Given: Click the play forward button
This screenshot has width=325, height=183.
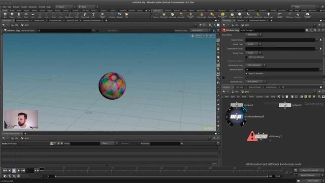Looking at the screenshot, I should (18, 170).
